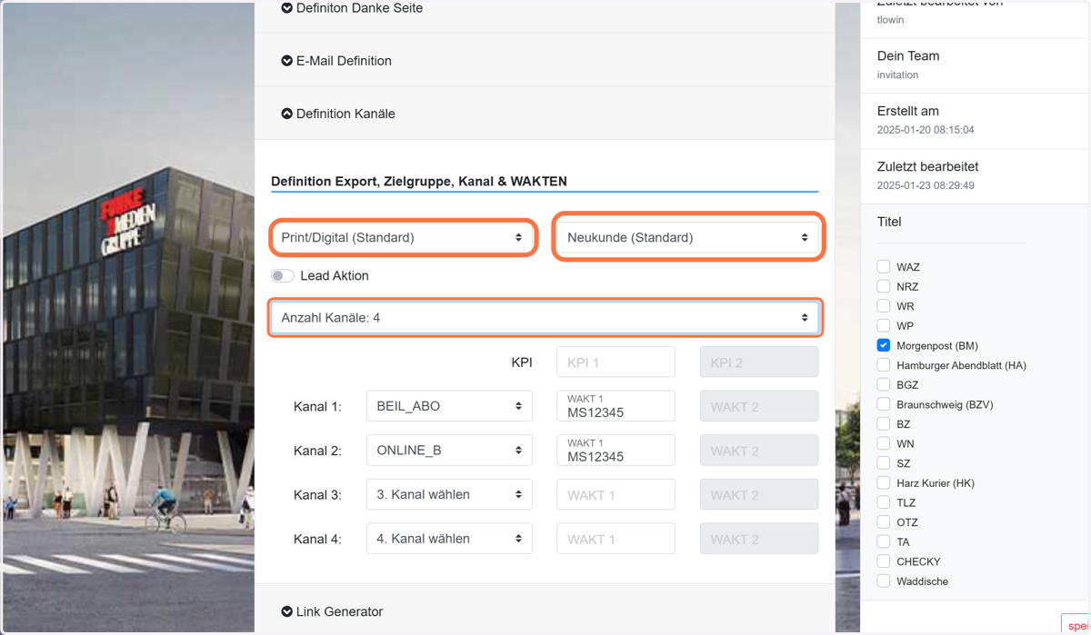The width and height of the screenshot is (1091, 635).
Task: Click Kanal 3 WAKT 2 field
Action: (759, 494)
